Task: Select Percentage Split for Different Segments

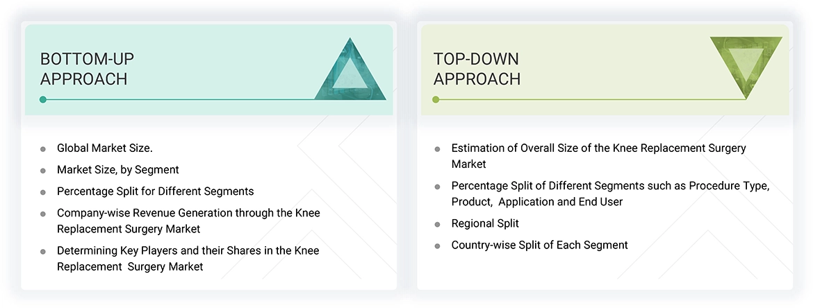Action: [x=155, y=191]
